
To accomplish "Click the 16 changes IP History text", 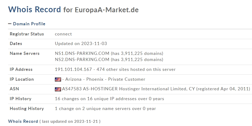I will pos(109,99).
